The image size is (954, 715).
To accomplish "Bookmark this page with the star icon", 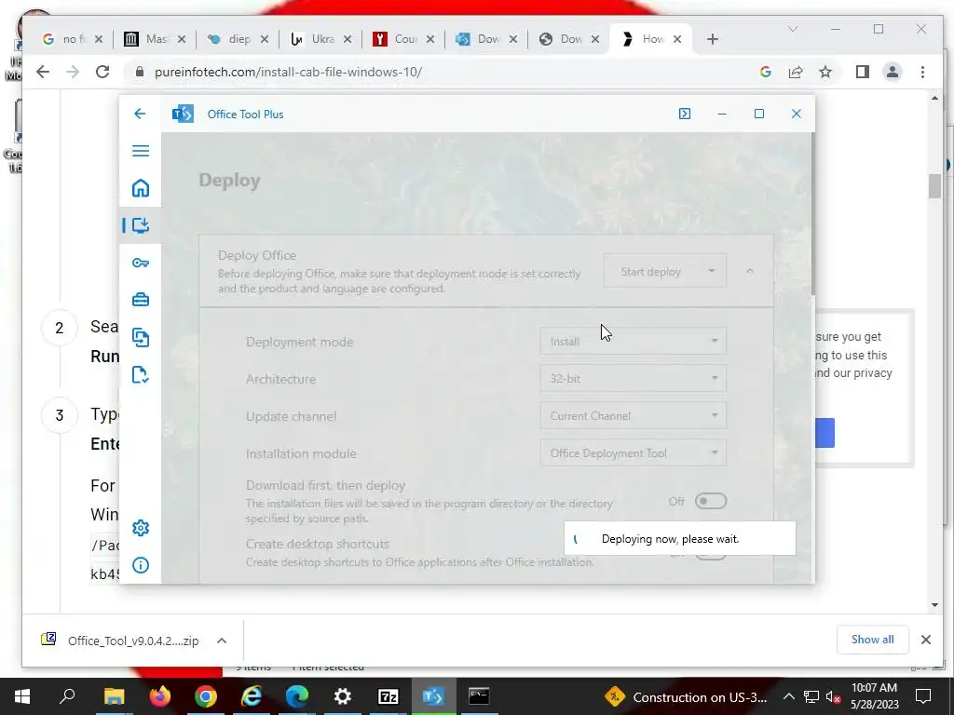I will [825, 72].
